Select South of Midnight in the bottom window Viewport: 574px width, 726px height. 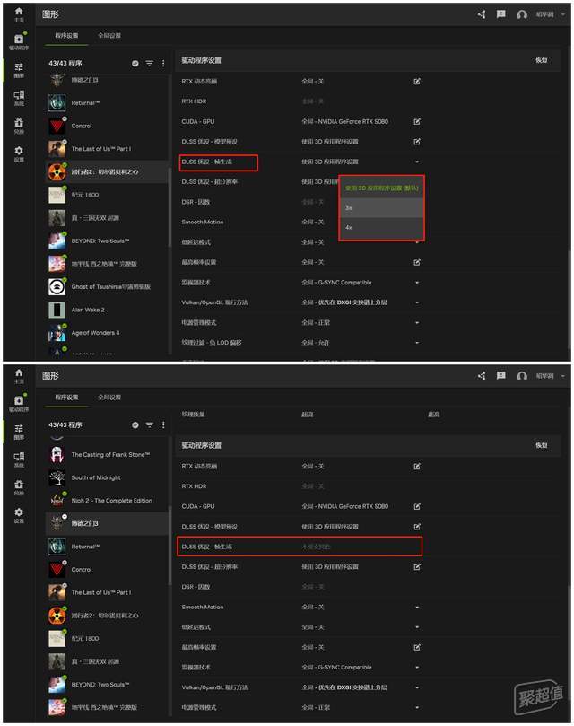(x=108, y=477)
